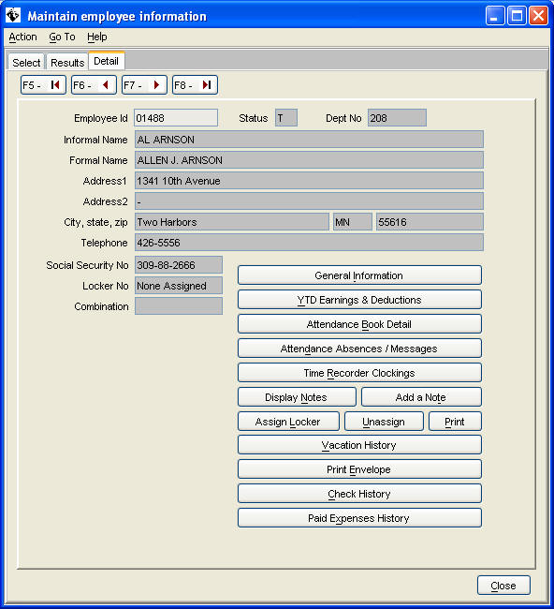Click the application icon in title bar
Screen dimensions: 554x609
point(13,16)
